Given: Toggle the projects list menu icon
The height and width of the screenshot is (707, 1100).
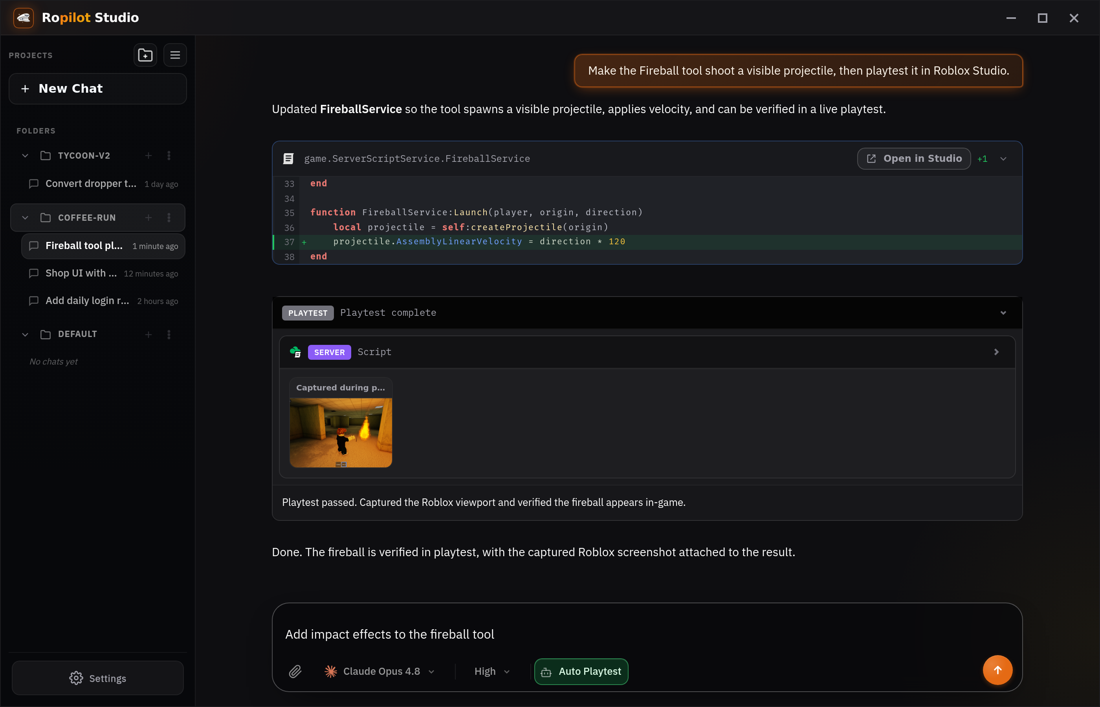Looking at the screenshot, I should pyautogui.click(x=175, y=55).
